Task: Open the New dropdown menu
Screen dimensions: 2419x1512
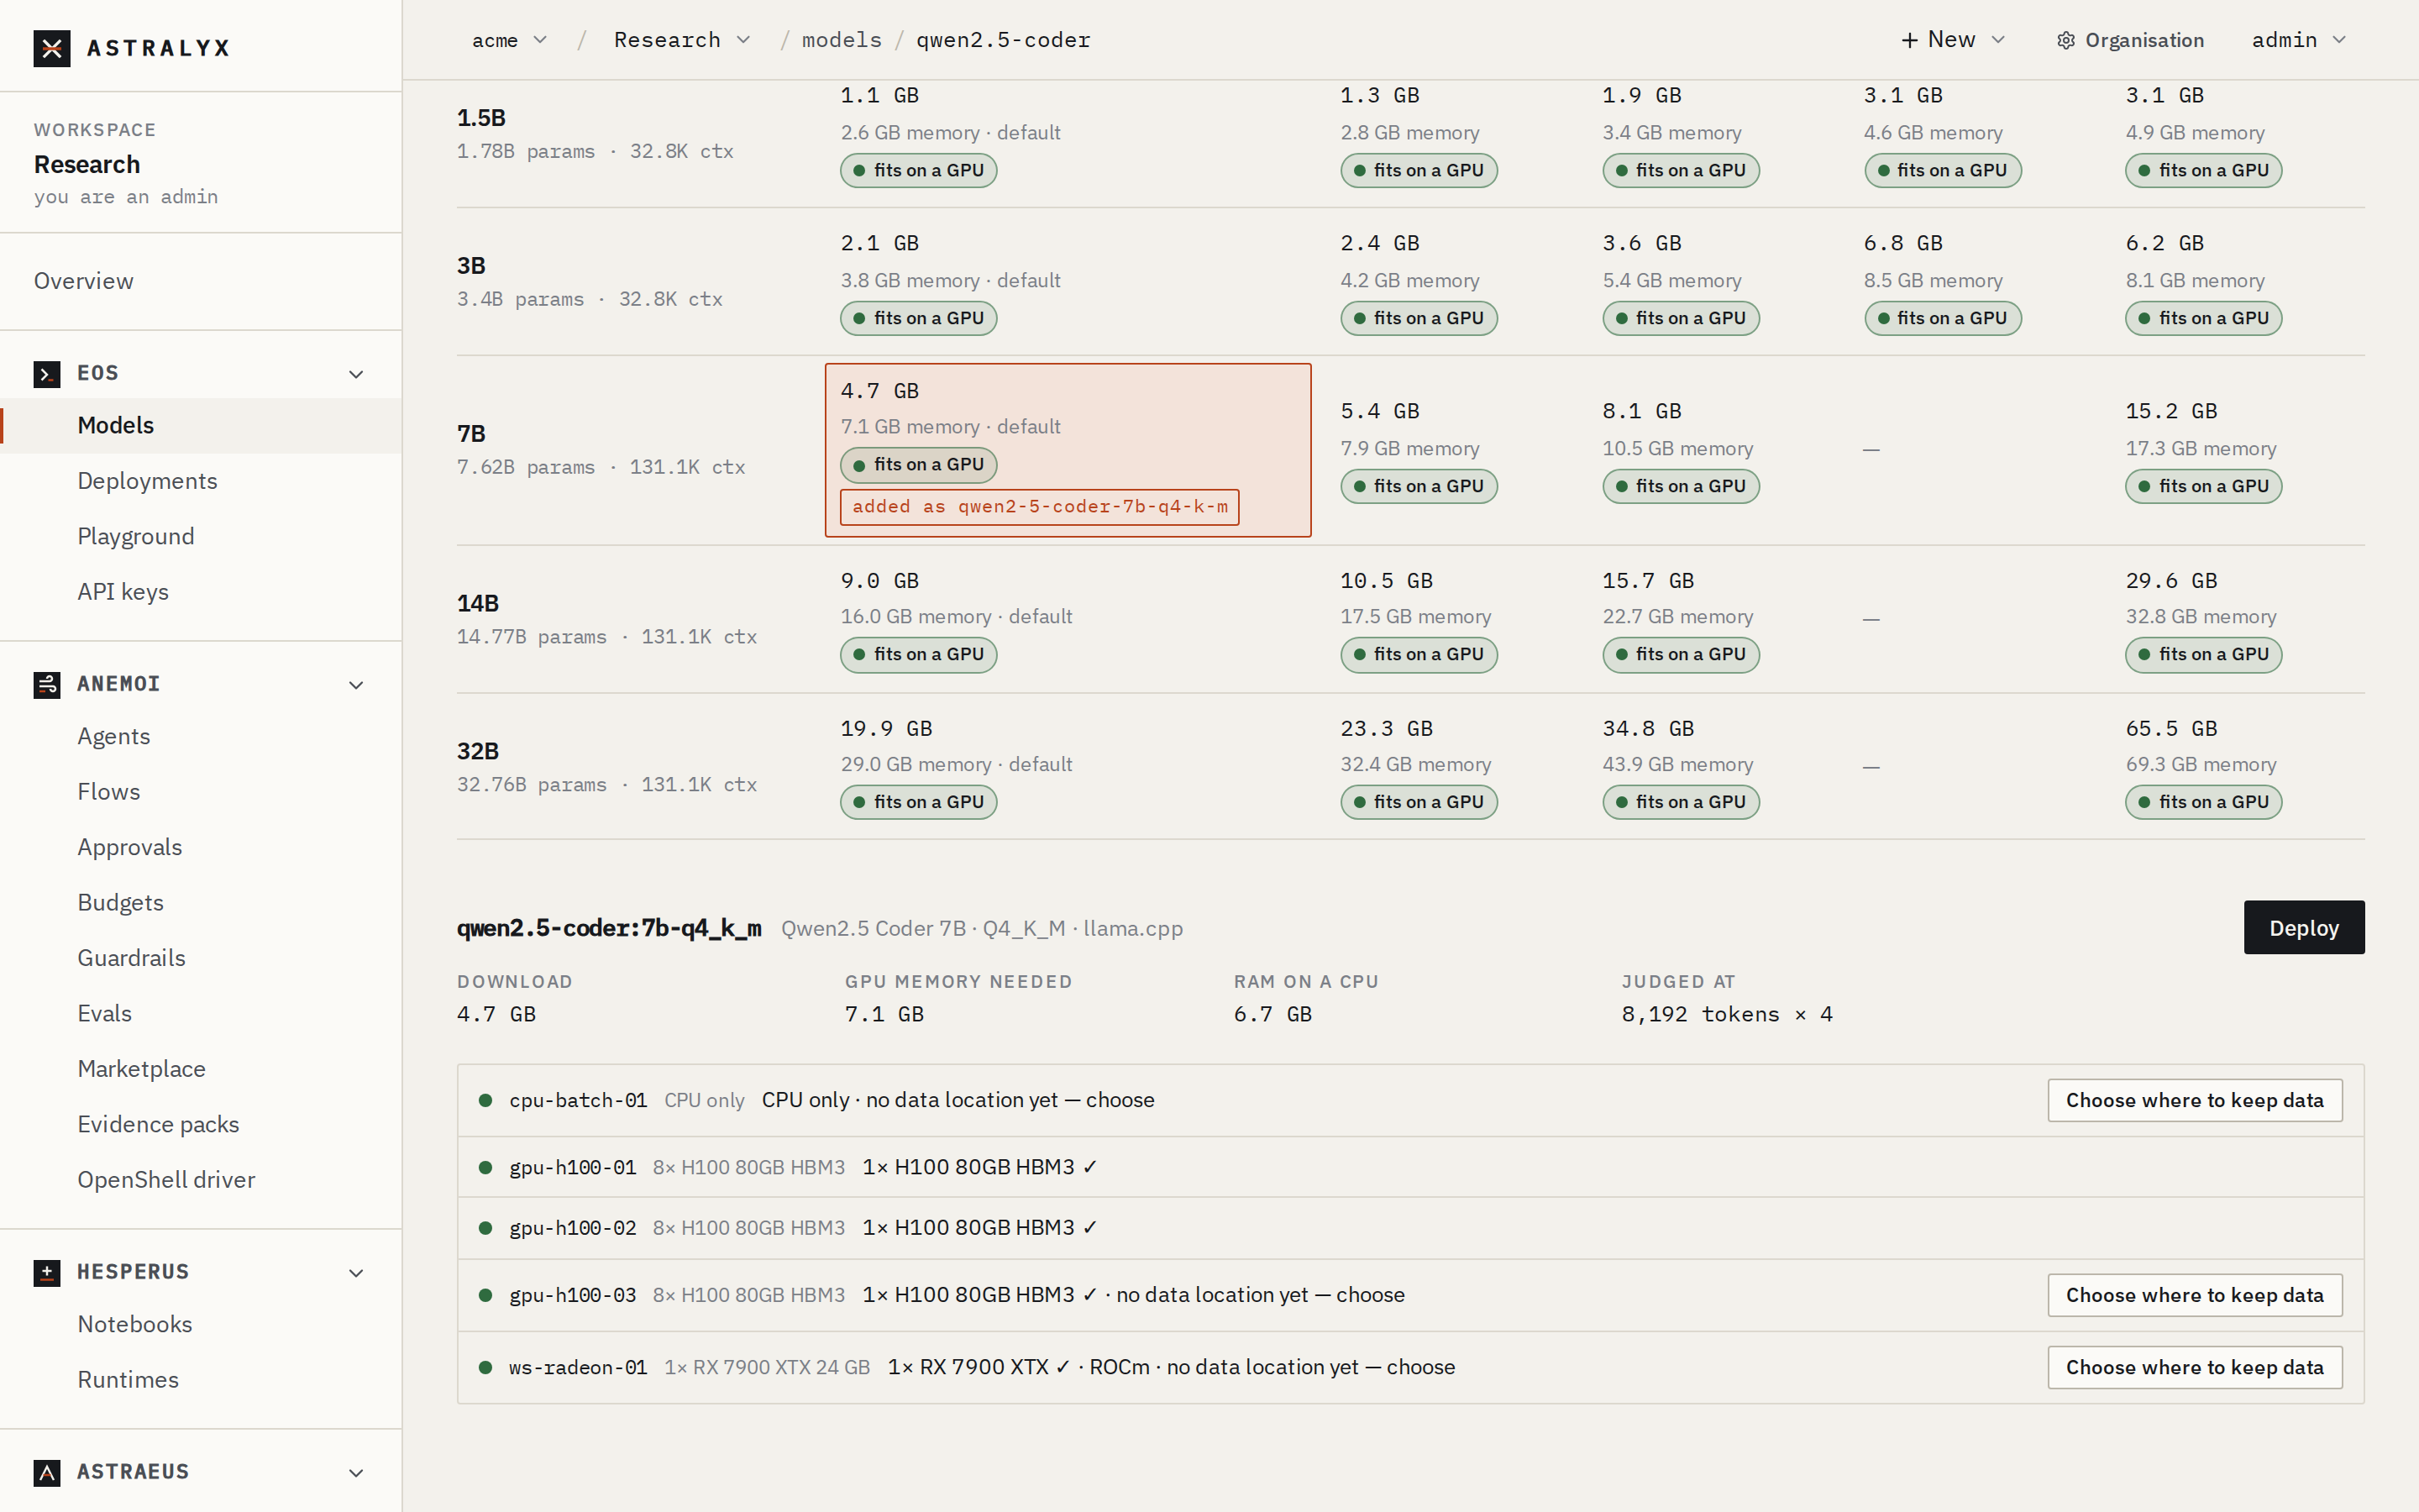Action: point(1953,40)
